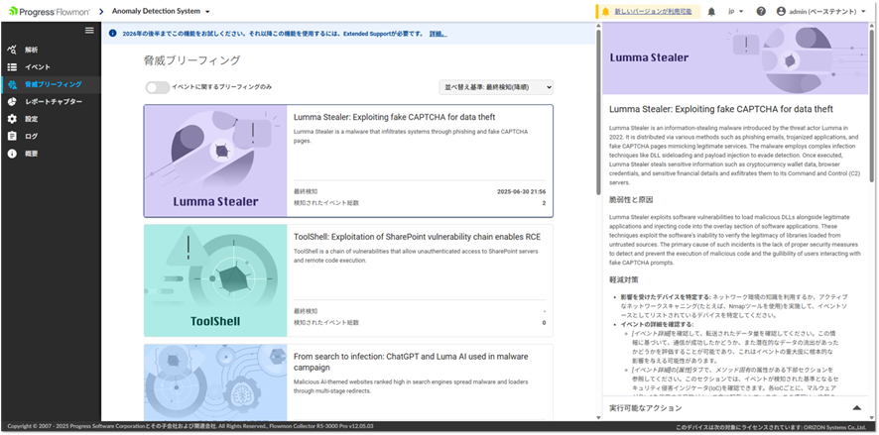The width and height of the screenshot is (879, 435).
Task: Open 概要 info icon in sidebar
Action: click(13, 154)
